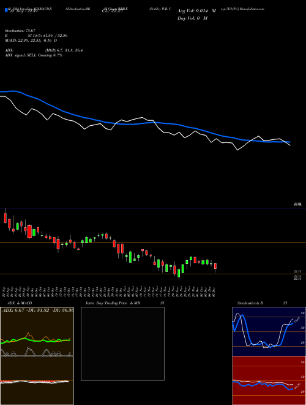
Task: Click the 'Intra Day Trading Price & MRSI' title
Action: (x=125, y=303)
